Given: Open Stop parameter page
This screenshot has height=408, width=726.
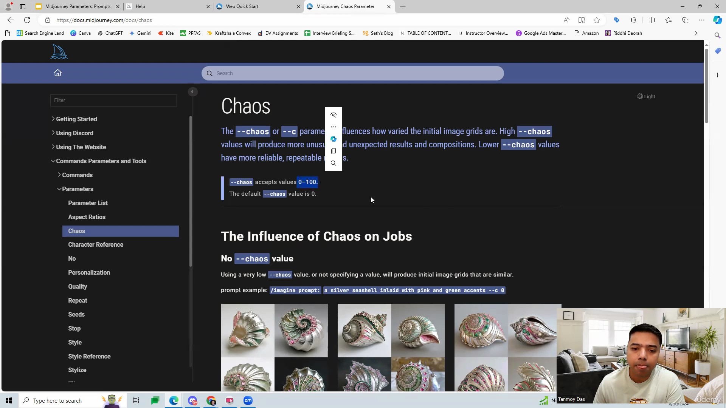Looking at the screenshot, I should 74,328.
